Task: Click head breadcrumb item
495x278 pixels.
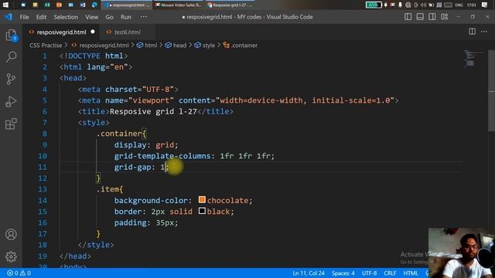Action: [179, 46]
